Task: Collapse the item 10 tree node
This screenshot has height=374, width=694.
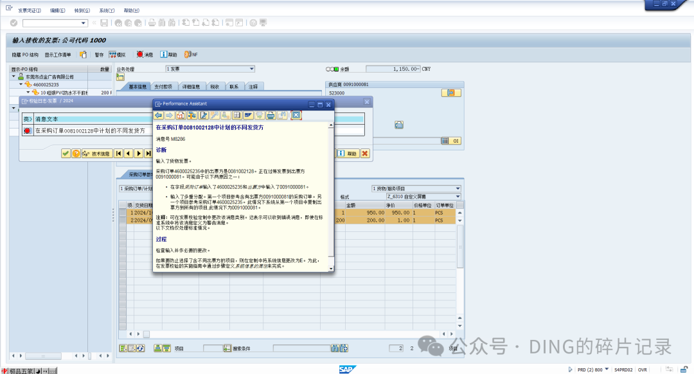Action: pos(28,92)
